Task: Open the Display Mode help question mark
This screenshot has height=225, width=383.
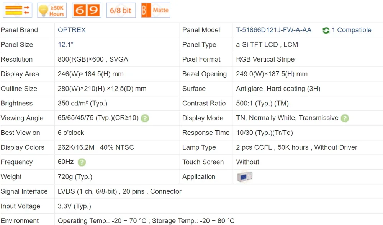Action: tap(345, 118)
